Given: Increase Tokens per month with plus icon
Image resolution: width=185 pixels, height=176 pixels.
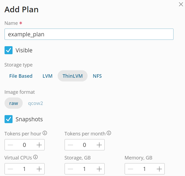Looking at the screenshot, I should tap(99, 145).
